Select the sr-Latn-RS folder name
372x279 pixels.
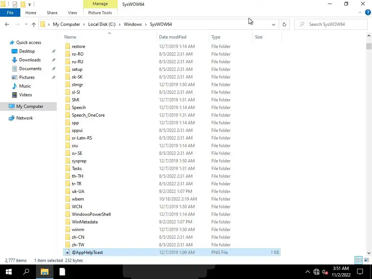[x=82, y=138]
